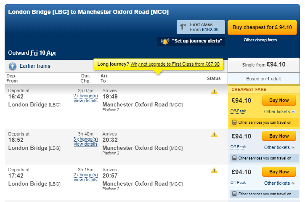The width and height of the screenshot is (305, 202).
Task: Open Other cheap fares link
Action: click(260, 40)
